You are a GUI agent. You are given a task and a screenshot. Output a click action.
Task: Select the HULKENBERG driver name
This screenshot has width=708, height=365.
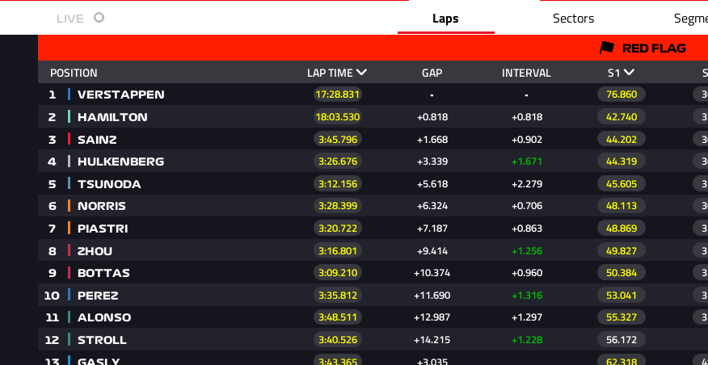point(120,162)
